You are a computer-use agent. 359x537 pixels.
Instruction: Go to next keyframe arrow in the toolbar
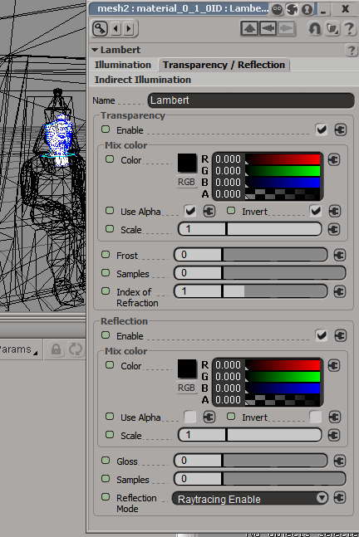click(129, 28)
